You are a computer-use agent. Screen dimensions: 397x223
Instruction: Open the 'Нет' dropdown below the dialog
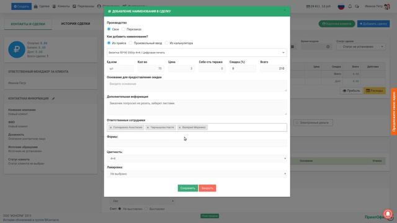(142, 201)
